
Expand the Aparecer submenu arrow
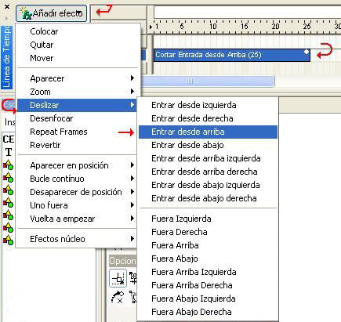pyautogui.click(x=132, y=78)
